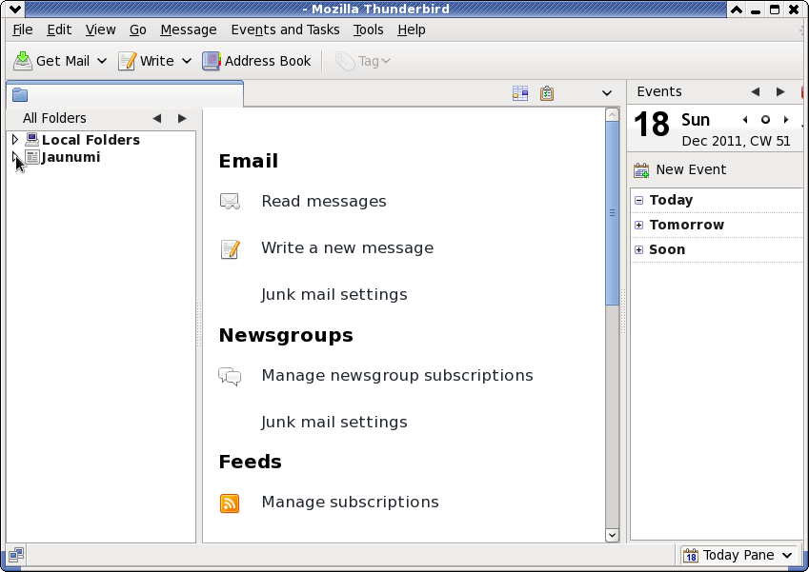This screenshot has width=809, height=572.
Task: Open the Tasks clipboard icon
Action: 547,93
